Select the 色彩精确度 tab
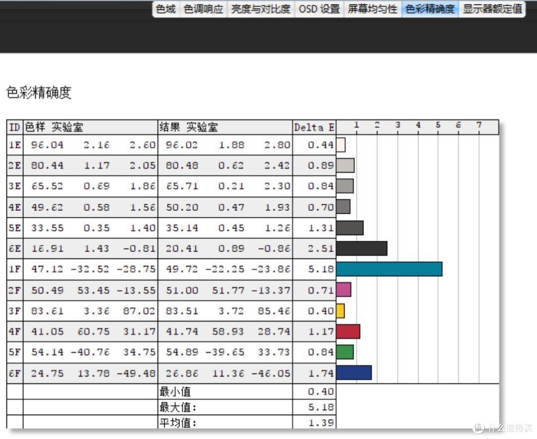The width and height of the screenshot is (537, 439). tap(430, 9)
